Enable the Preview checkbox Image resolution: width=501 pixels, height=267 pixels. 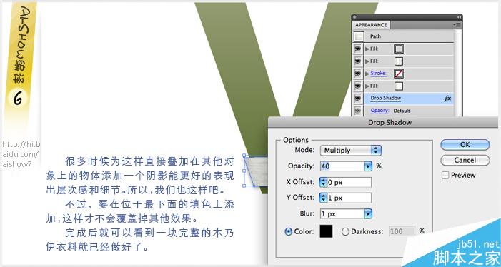pyautogui.click(x=445, y=175)
